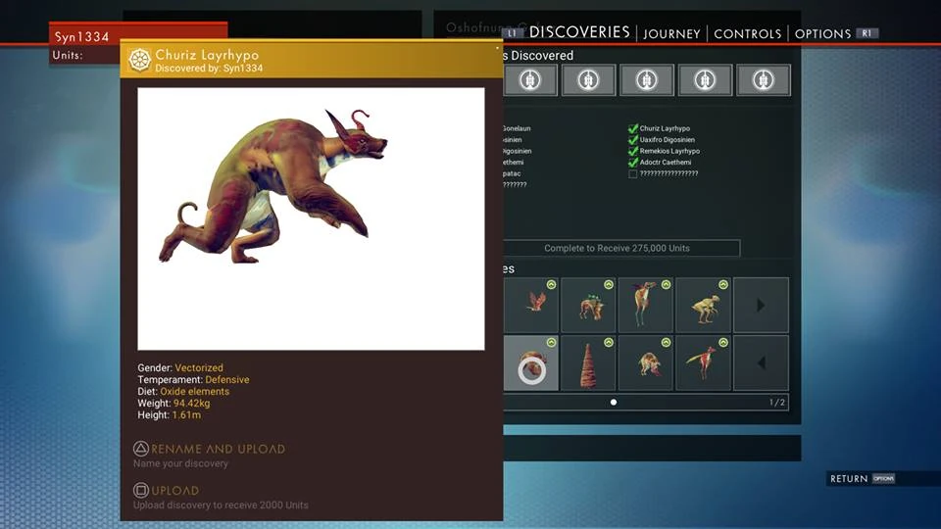The width and height of the screenshot is (941, 529).
Task: Click the Remekios Layrhypo species name
Action: click(x=669, y=151)
